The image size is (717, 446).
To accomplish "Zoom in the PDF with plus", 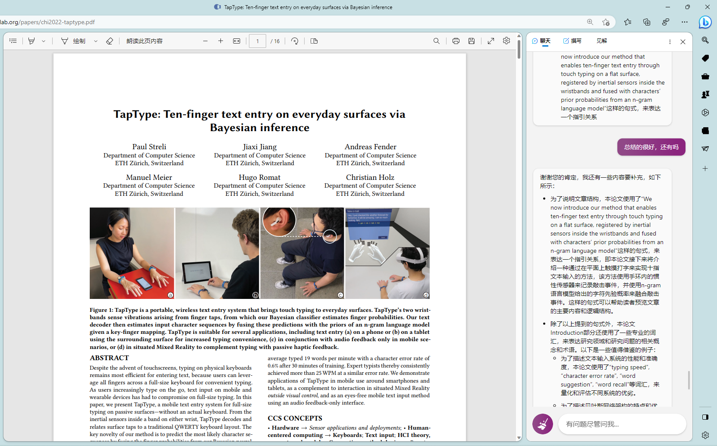I will 220,41.
